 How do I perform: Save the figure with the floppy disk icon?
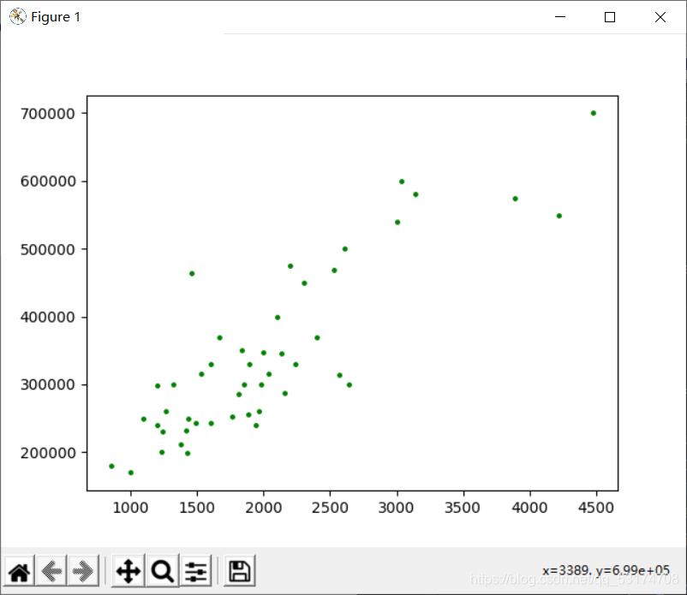(240, 571)
